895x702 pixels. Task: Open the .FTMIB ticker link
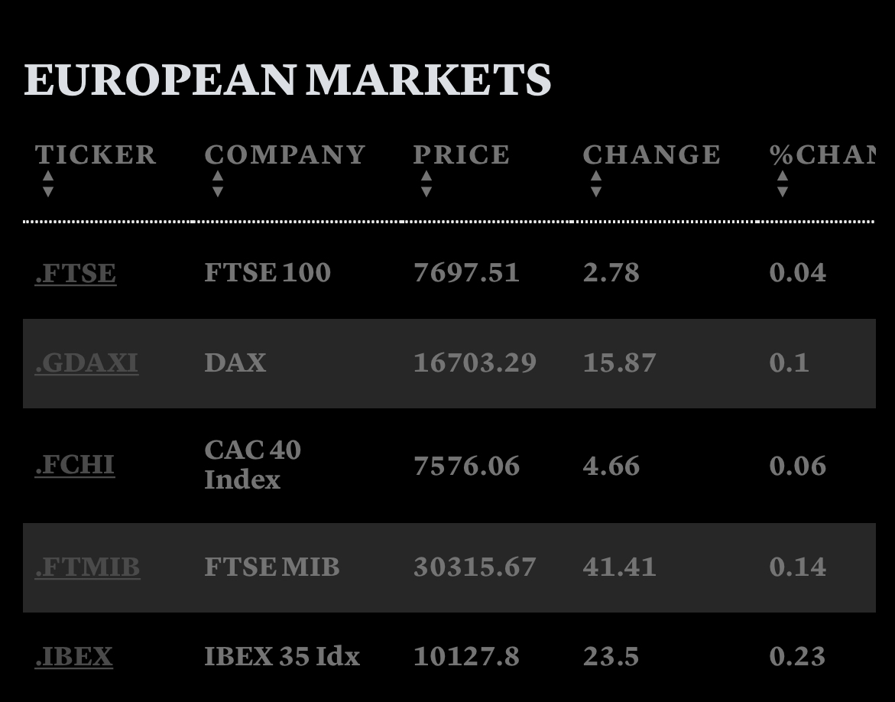[87, 567]
